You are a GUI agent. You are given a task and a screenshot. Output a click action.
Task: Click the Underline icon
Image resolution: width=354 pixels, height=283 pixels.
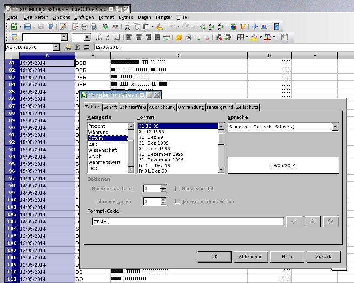tap(117, 37)
